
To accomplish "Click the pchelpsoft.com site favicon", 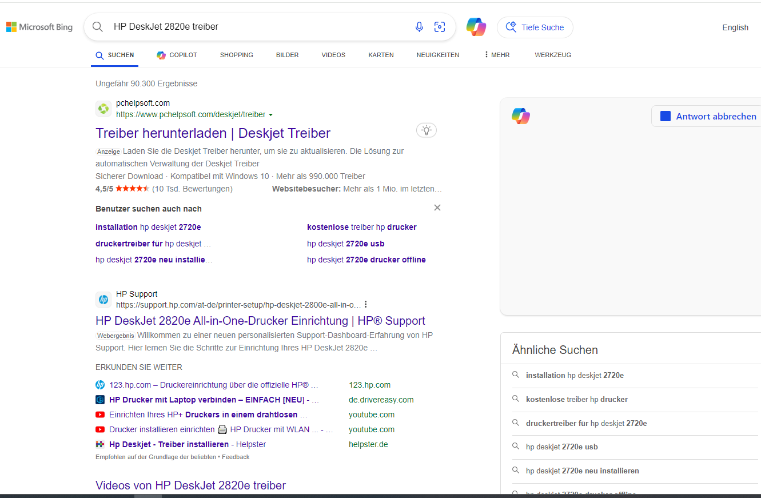I will click(103, 109).
